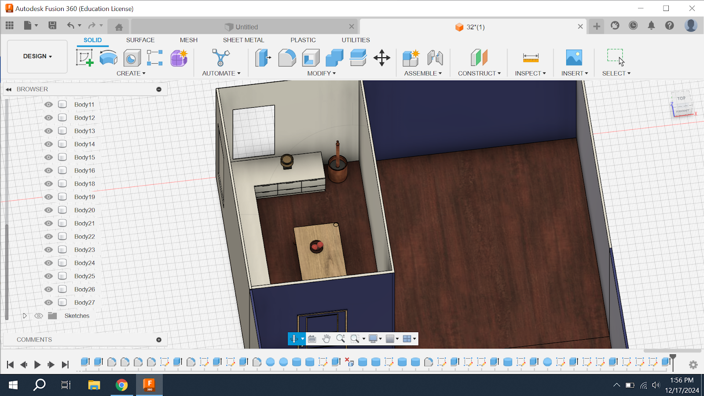The height and width of the screenshot is (396, 704).
Task: Expand the Sketches folder tree
Action: point(25,315)
